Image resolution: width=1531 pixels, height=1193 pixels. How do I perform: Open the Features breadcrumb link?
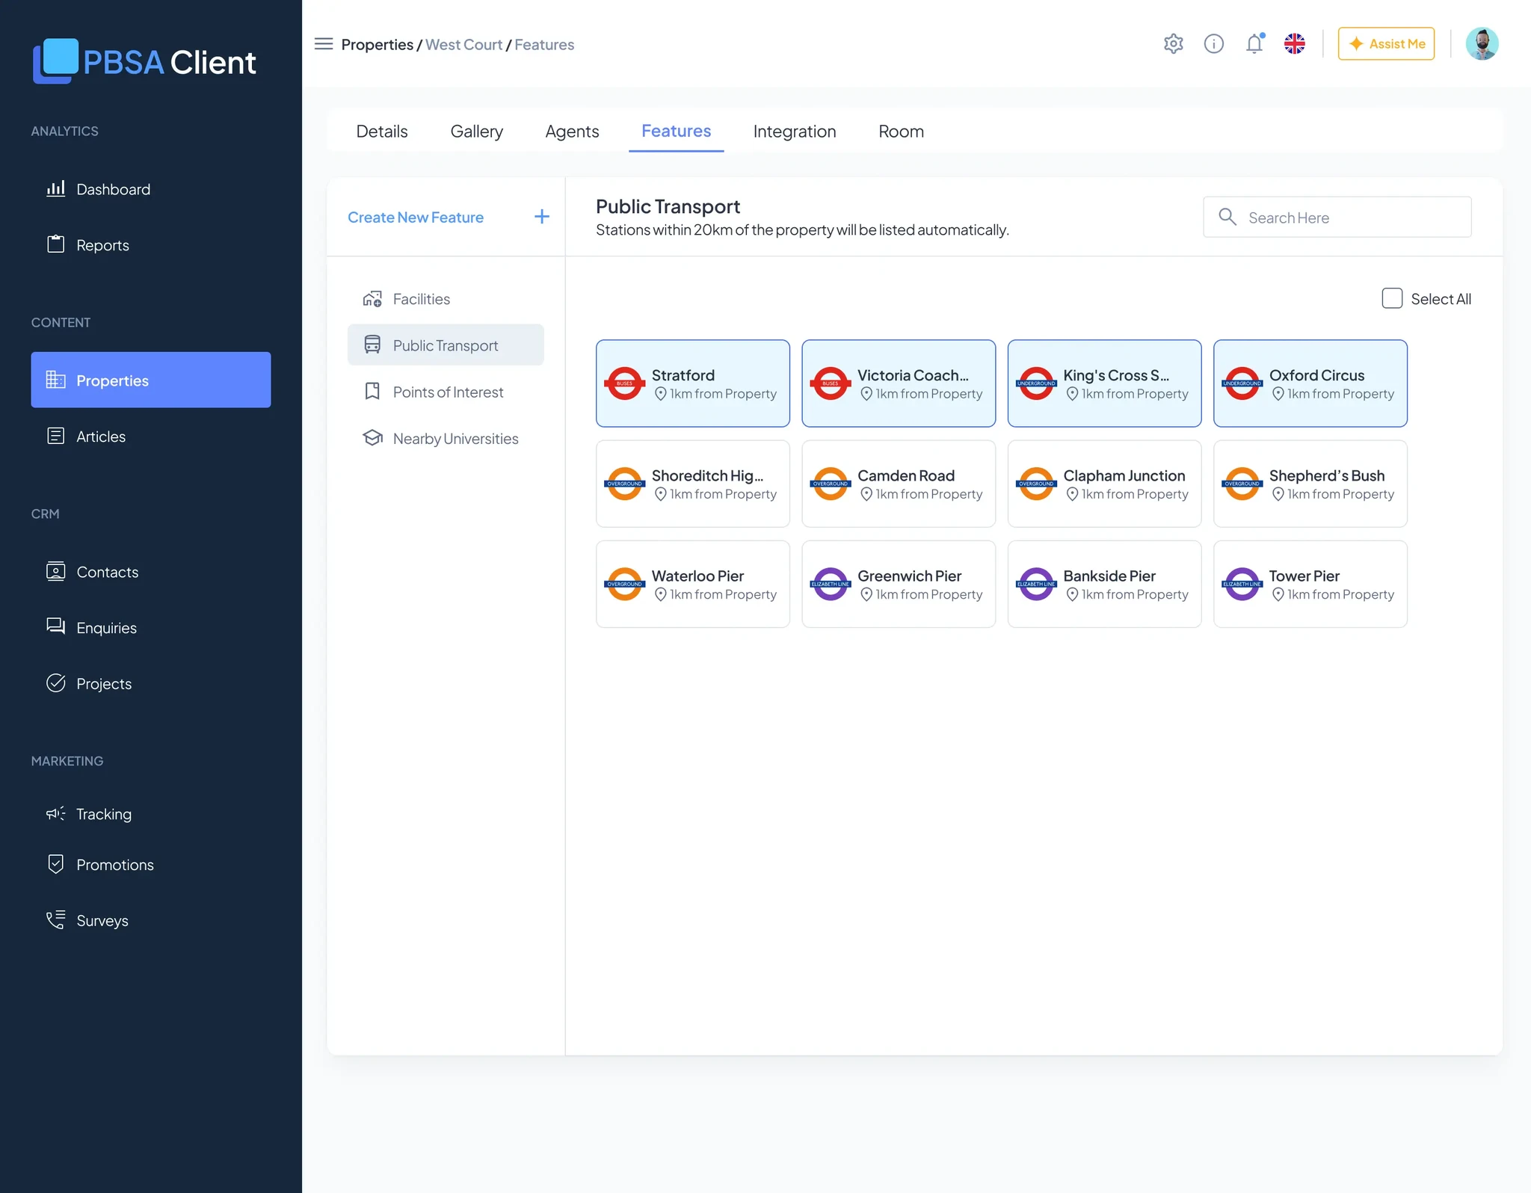[x=544, y=45]
